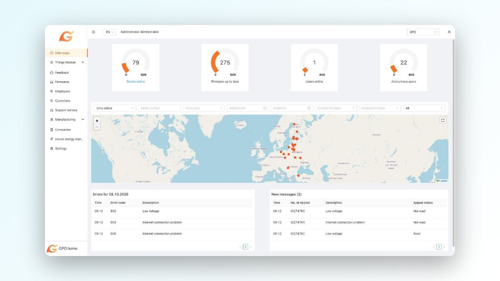The image size is (500, 281).
Task: Click the Users online gauge card
Action: tap(315, 67)
